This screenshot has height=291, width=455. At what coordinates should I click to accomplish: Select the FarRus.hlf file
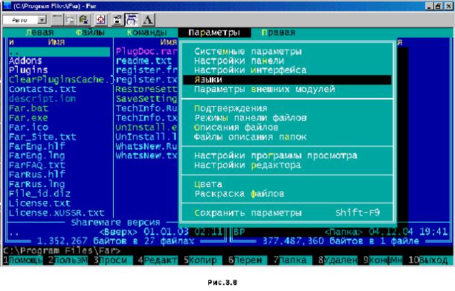[x=37, y=174]
